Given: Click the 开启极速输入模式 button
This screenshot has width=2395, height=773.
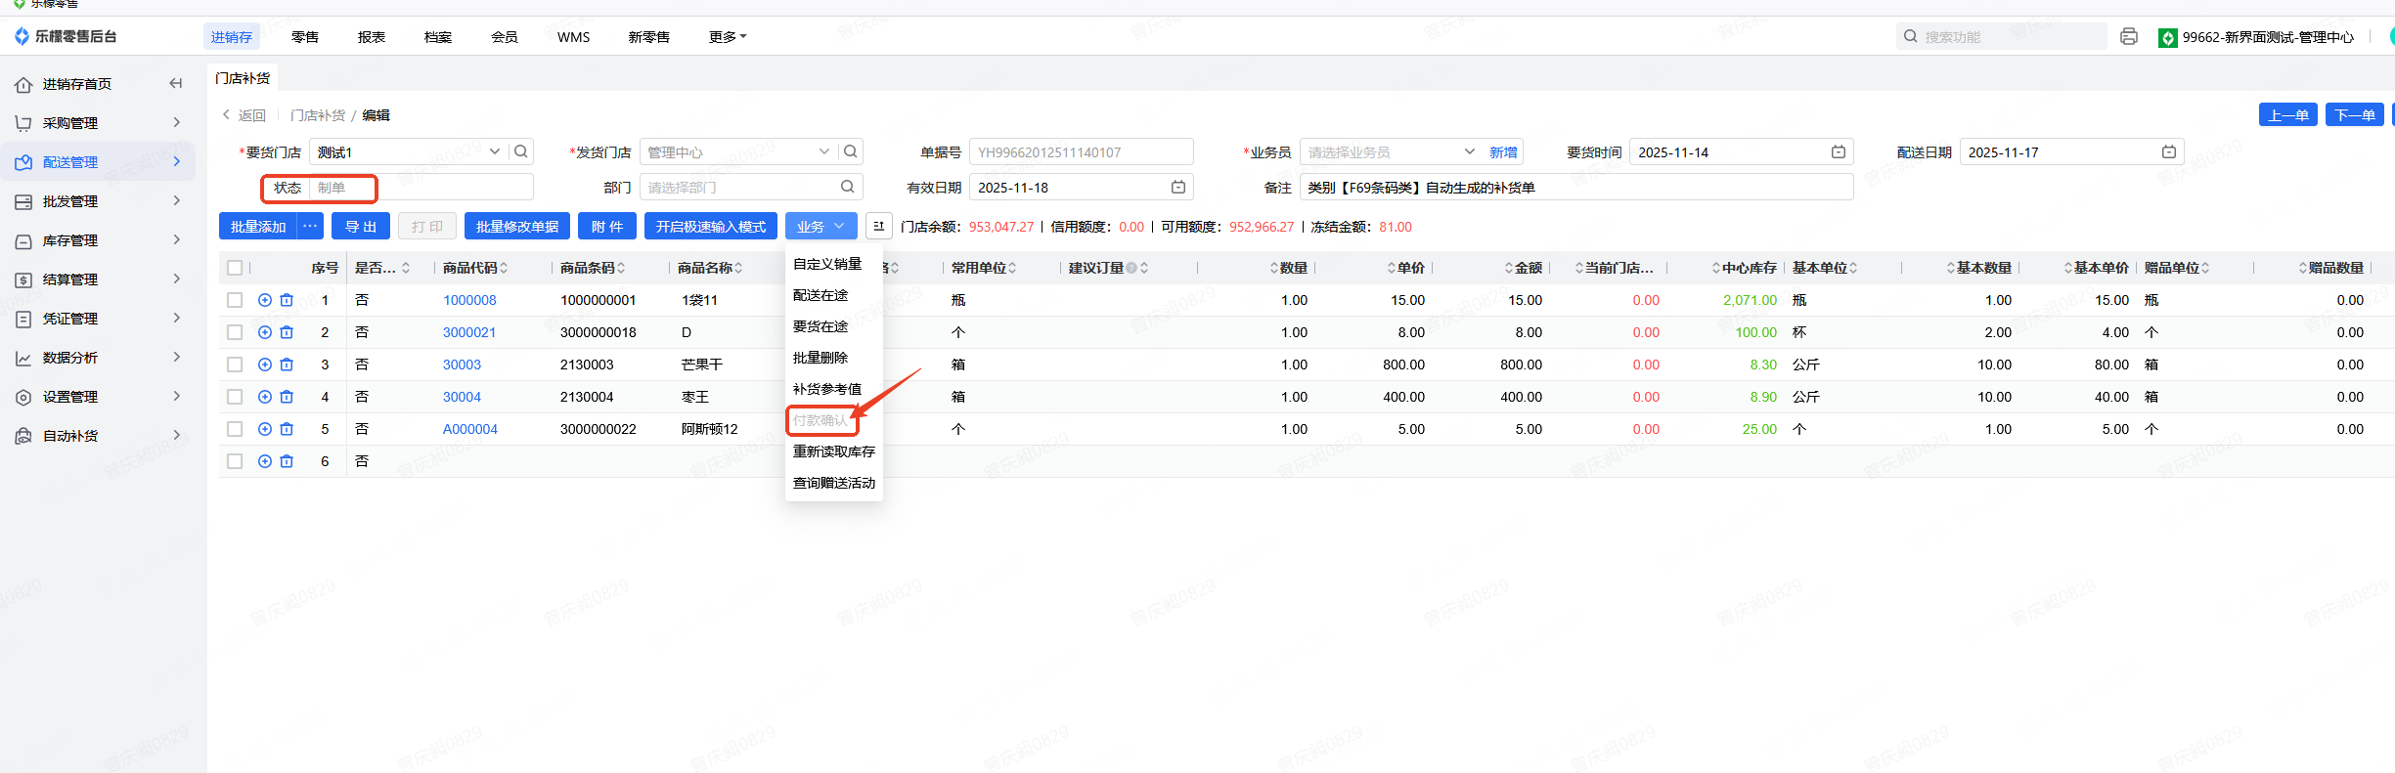Looking at the screenshot, I should tap(710, 227).
